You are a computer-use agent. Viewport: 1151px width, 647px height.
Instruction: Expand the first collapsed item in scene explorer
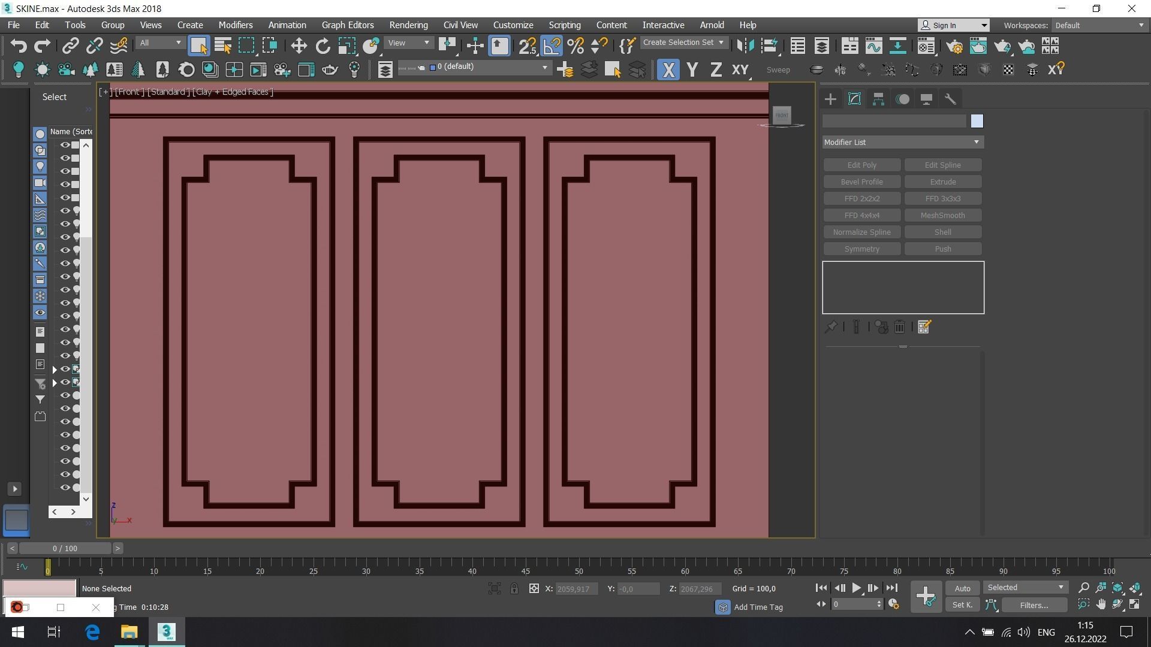click(x=55, y=370)
